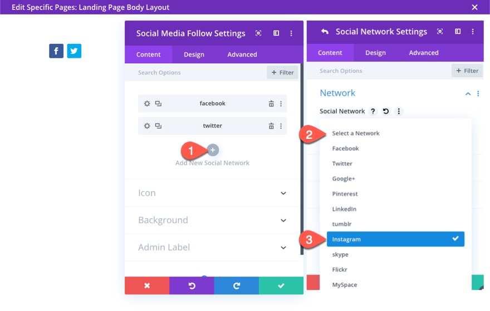This screenshot has width=490, height=311.
Task: Open Advanced tab in Social Network Settings
Action: point(424,53)
